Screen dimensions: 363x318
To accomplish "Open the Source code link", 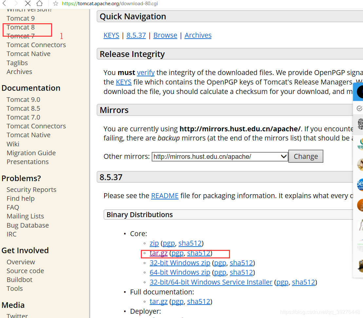I will tap(25, 271).
